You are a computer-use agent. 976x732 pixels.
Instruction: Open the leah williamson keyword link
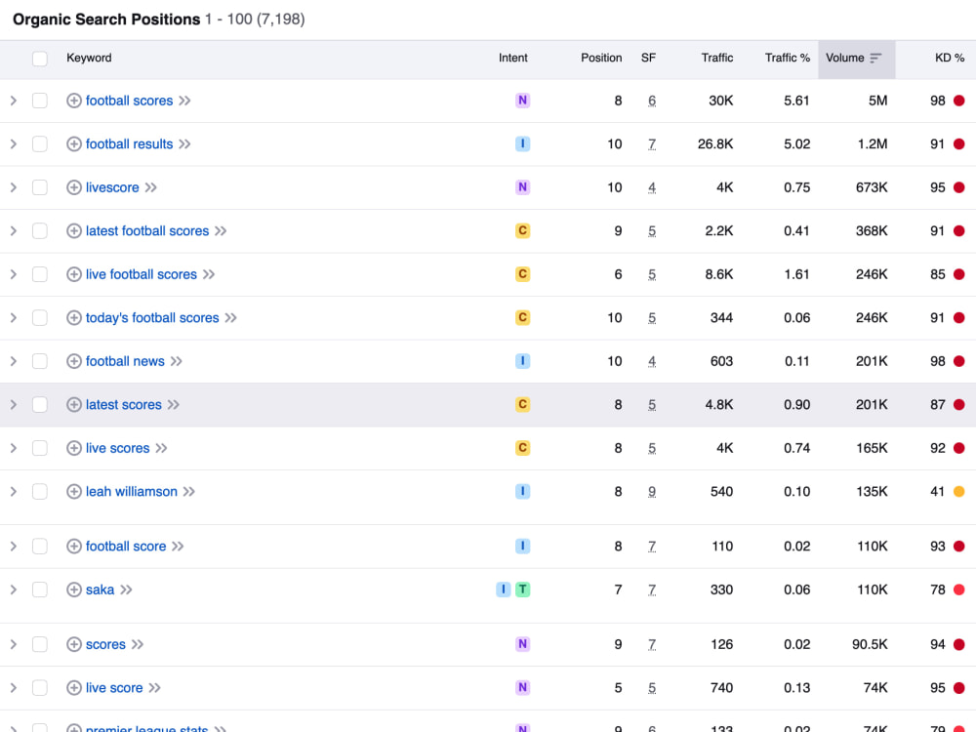coord(132,492)
